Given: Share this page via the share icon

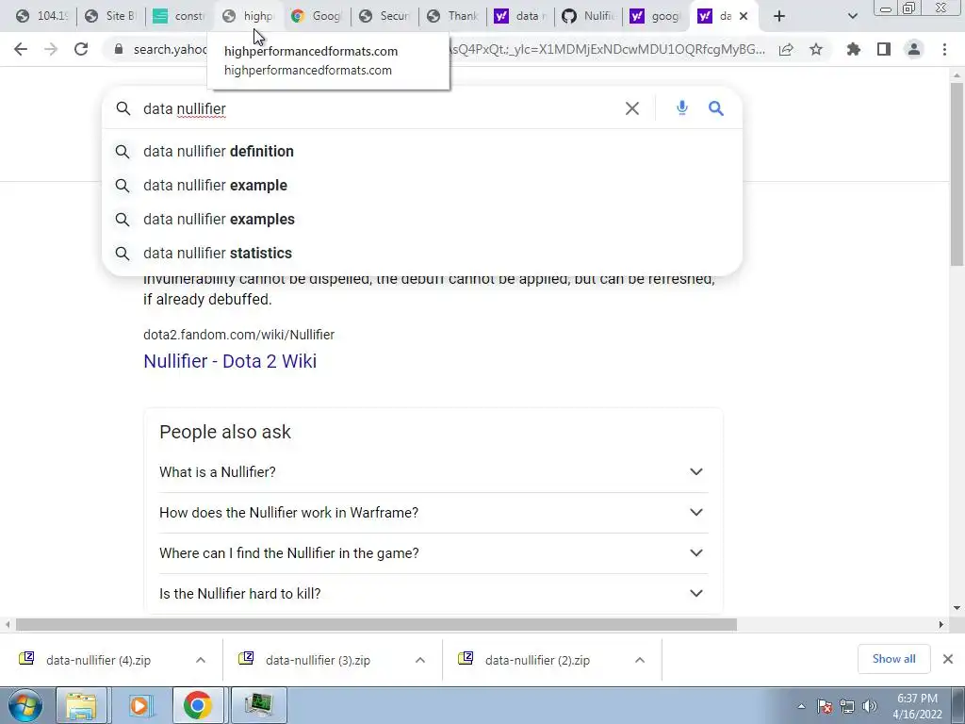Looking at the screenshot, I should tap(786, 49).
